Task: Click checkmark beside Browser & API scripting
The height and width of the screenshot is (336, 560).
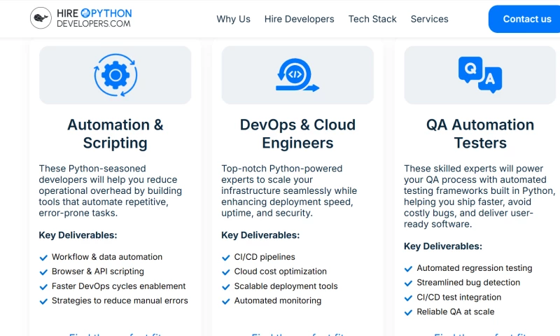Action: [43, 272]
